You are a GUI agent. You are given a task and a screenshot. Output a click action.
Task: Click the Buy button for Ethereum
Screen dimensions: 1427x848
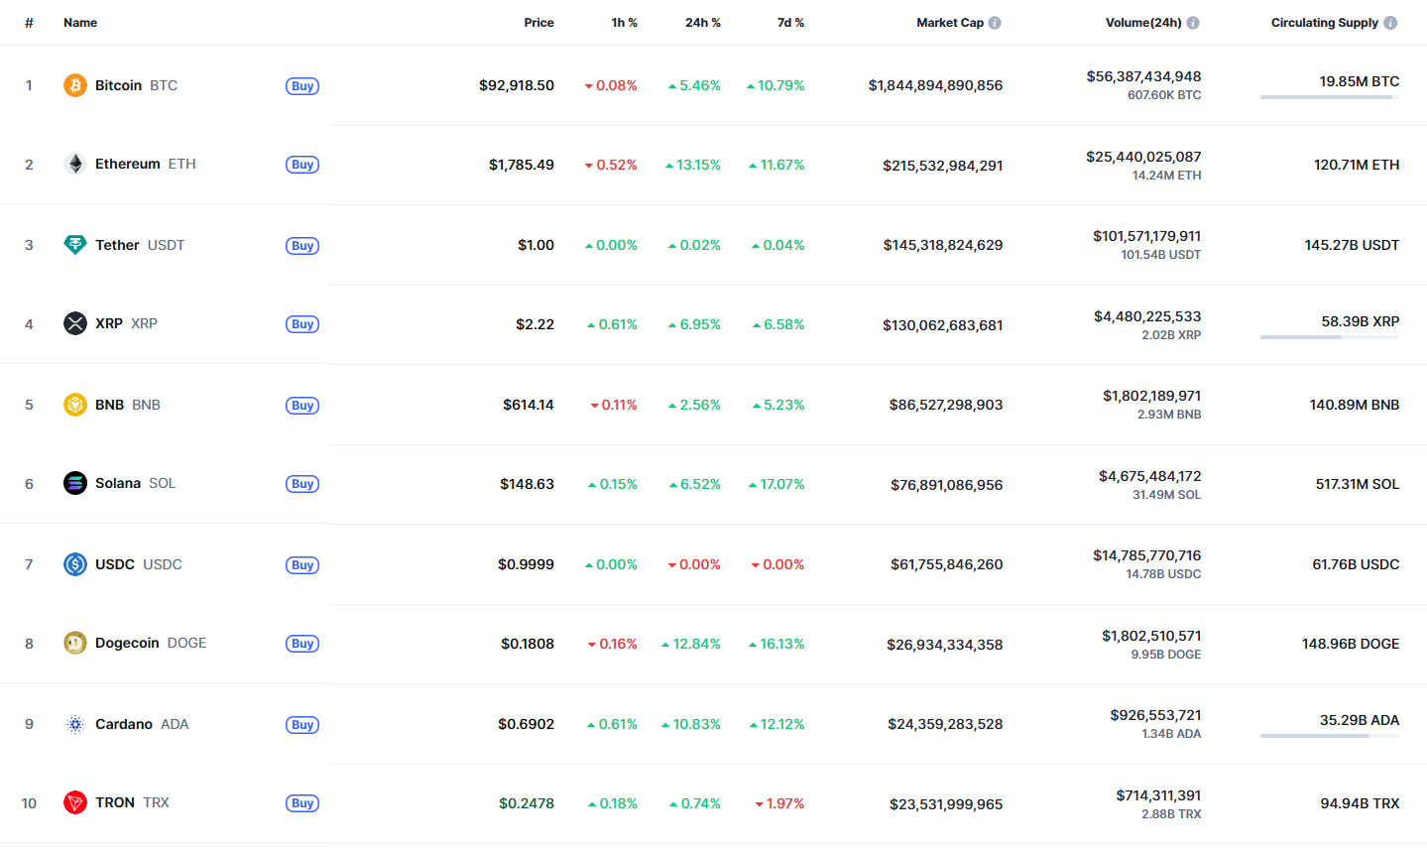[302, 165]
